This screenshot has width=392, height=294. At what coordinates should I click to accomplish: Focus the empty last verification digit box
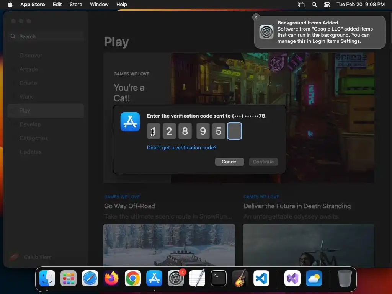[x=235, y=131]
